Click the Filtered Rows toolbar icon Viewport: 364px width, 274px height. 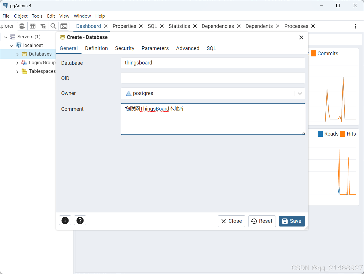coord(43,26)
